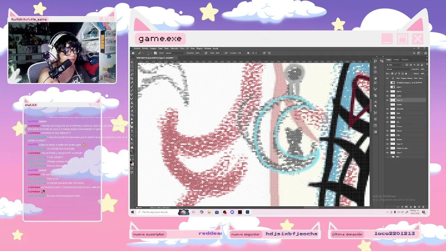Open File Explorer from taskbar

pos(209,212)
